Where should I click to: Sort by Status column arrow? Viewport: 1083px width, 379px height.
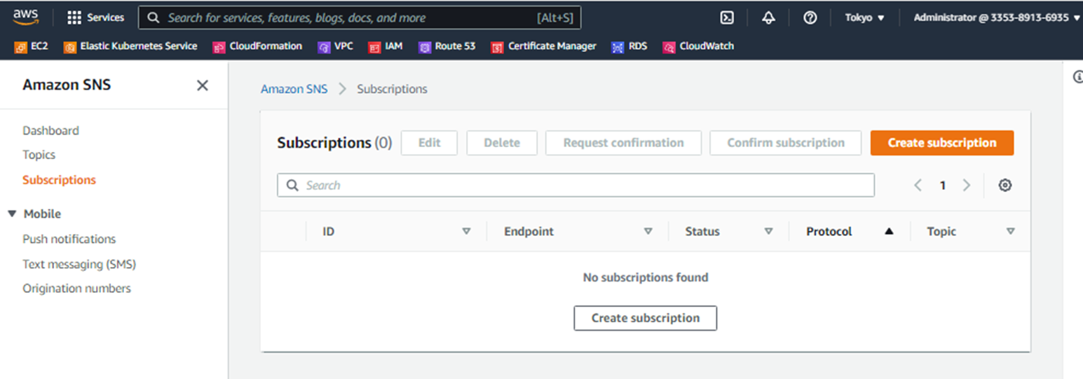[x=768, y=231]
